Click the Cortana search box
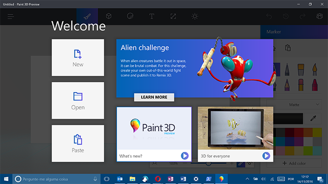The width and height of the screenshot is (328, 184). [56, 179]
